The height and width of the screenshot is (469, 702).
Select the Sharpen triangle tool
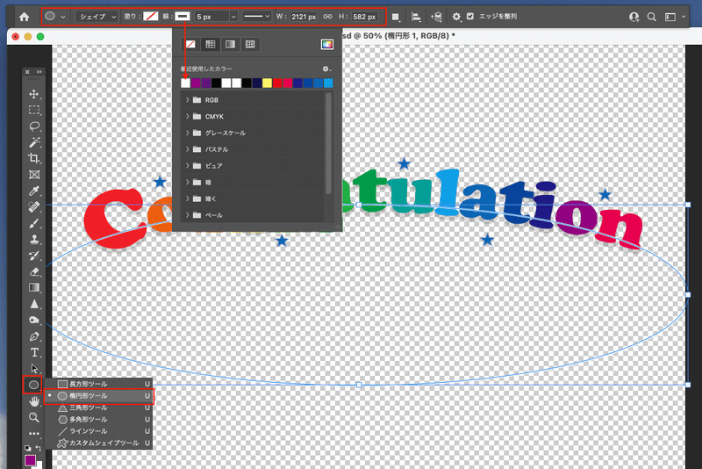tap(34, 304)
